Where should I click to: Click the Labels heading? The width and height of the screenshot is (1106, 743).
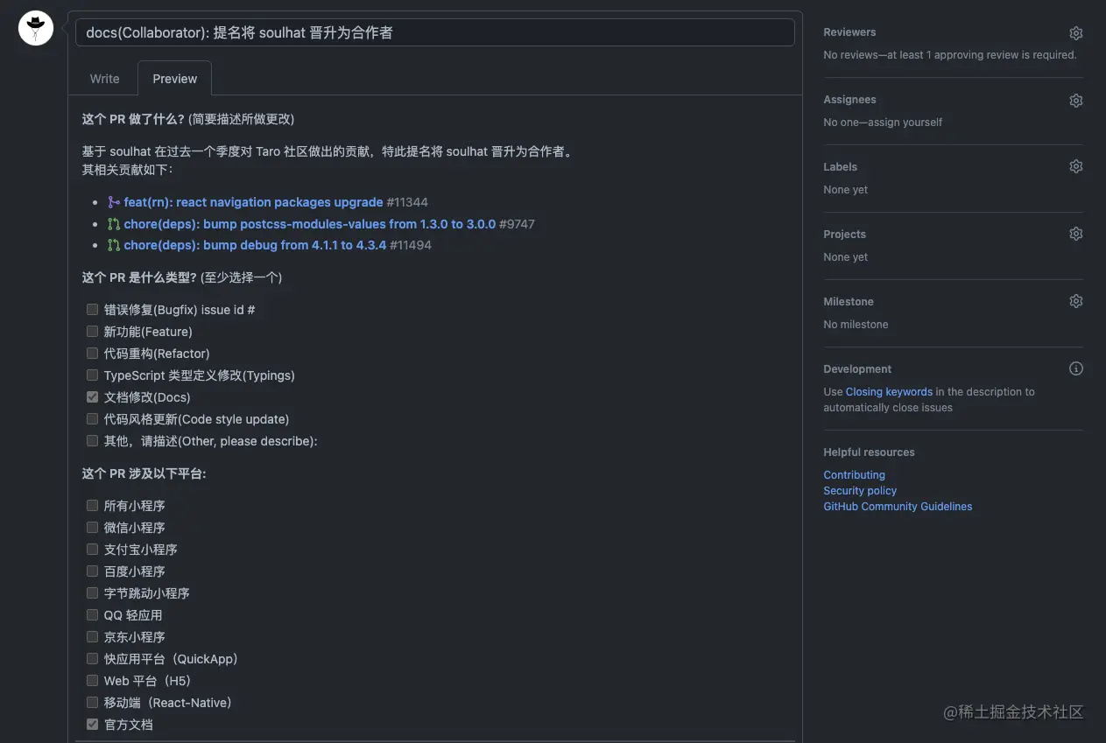point(840,167)
